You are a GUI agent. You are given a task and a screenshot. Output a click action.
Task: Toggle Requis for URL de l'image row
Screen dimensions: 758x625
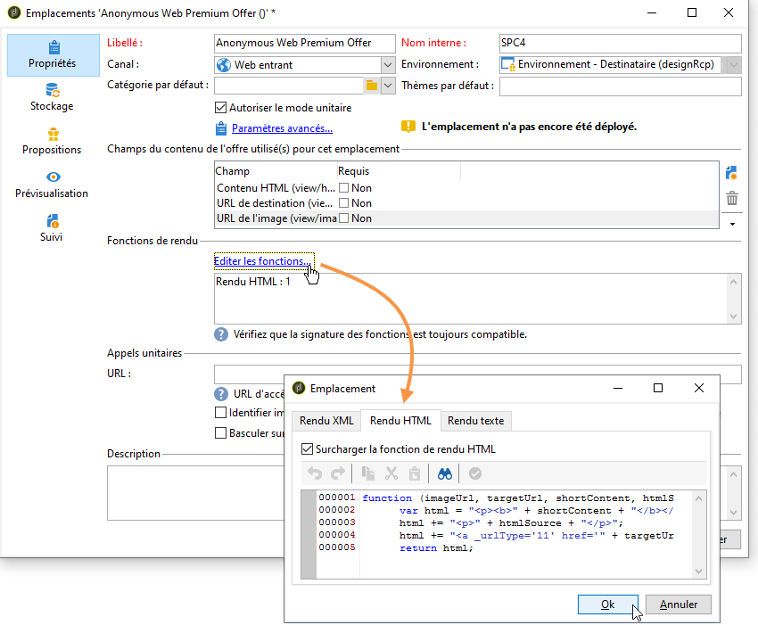(x=343, y=218)
